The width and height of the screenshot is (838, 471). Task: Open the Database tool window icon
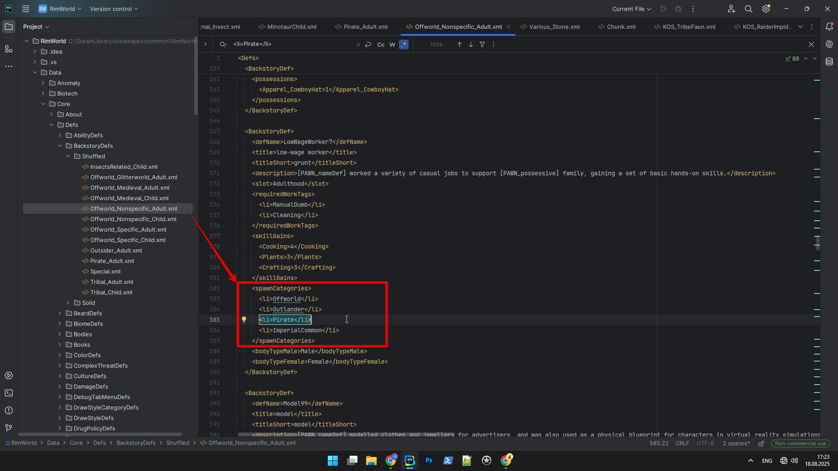[x=829, y=62]
